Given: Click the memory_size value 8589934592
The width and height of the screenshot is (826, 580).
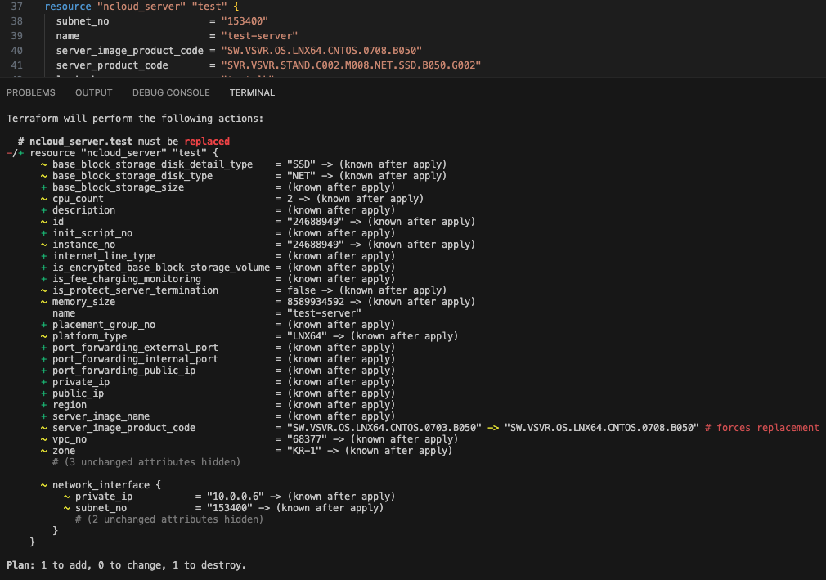Looking at the screenshot, I should (316, 302).
